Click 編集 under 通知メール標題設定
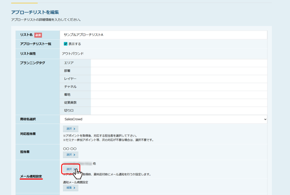 click(71, 188)
